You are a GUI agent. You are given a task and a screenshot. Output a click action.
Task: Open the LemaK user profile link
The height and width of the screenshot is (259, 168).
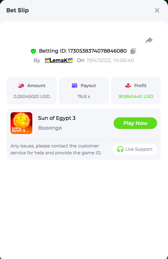pos(58,60)
